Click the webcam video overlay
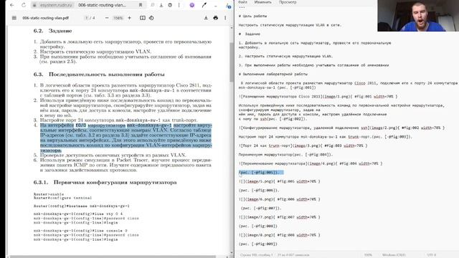Image resolution: width=459 pixels, height=258 pixels. pyautogui.click(x=418, y=16)
